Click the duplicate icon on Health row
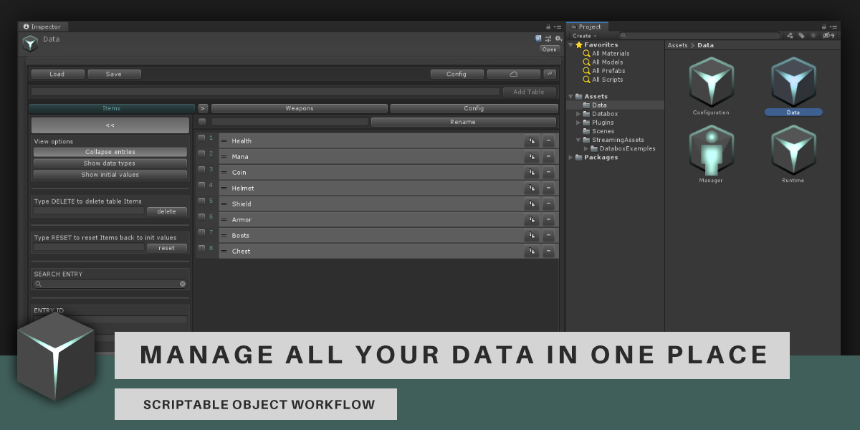The width and height of the screenshot is (860, 430). click(531, 141)
